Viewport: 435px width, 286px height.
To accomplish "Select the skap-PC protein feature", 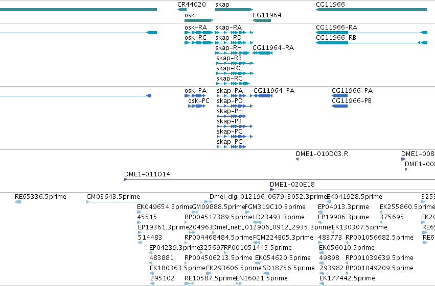I will (235, 137).
